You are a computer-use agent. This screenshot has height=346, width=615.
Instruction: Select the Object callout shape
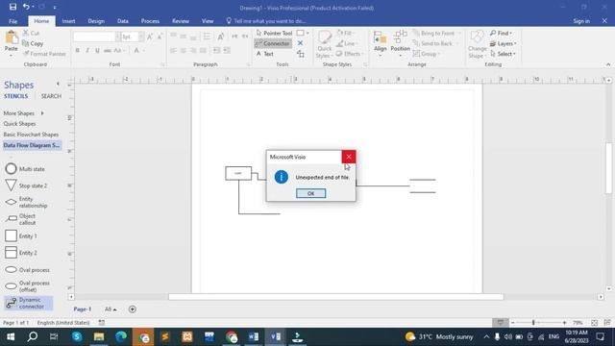[x=21, y=219]
